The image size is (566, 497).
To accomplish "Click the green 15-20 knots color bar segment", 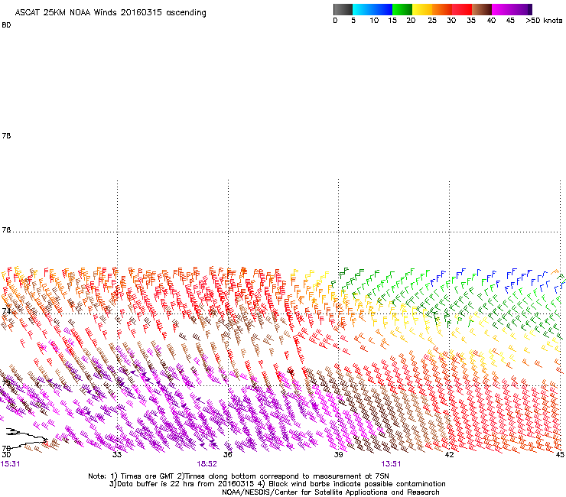I will 402,9.
